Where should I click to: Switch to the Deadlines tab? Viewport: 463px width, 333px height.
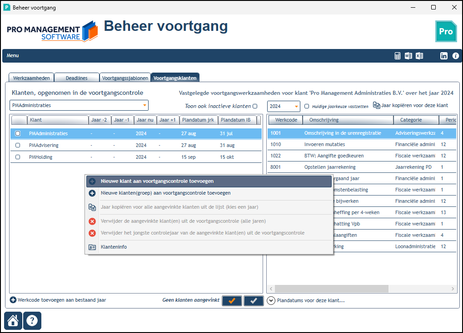77,78
